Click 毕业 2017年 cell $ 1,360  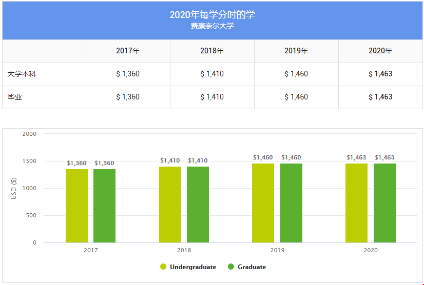coord(128,97)
